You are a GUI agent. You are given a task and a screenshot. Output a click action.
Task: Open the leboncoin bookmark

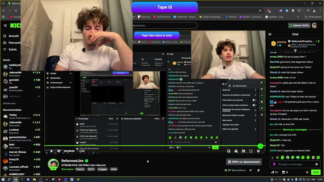pyautogui.click(x=144, y=17)
